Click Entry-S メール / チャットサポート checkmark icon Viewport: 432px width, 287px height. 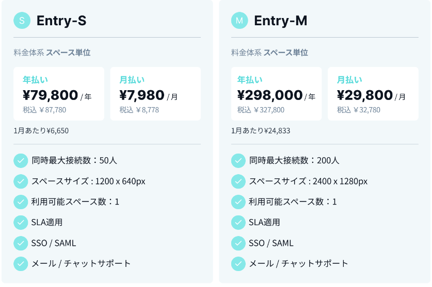point(21,264)
